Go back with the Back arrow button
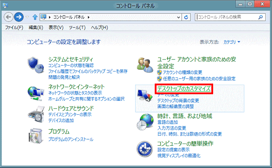The image size is (272, 168). point(8,17)
